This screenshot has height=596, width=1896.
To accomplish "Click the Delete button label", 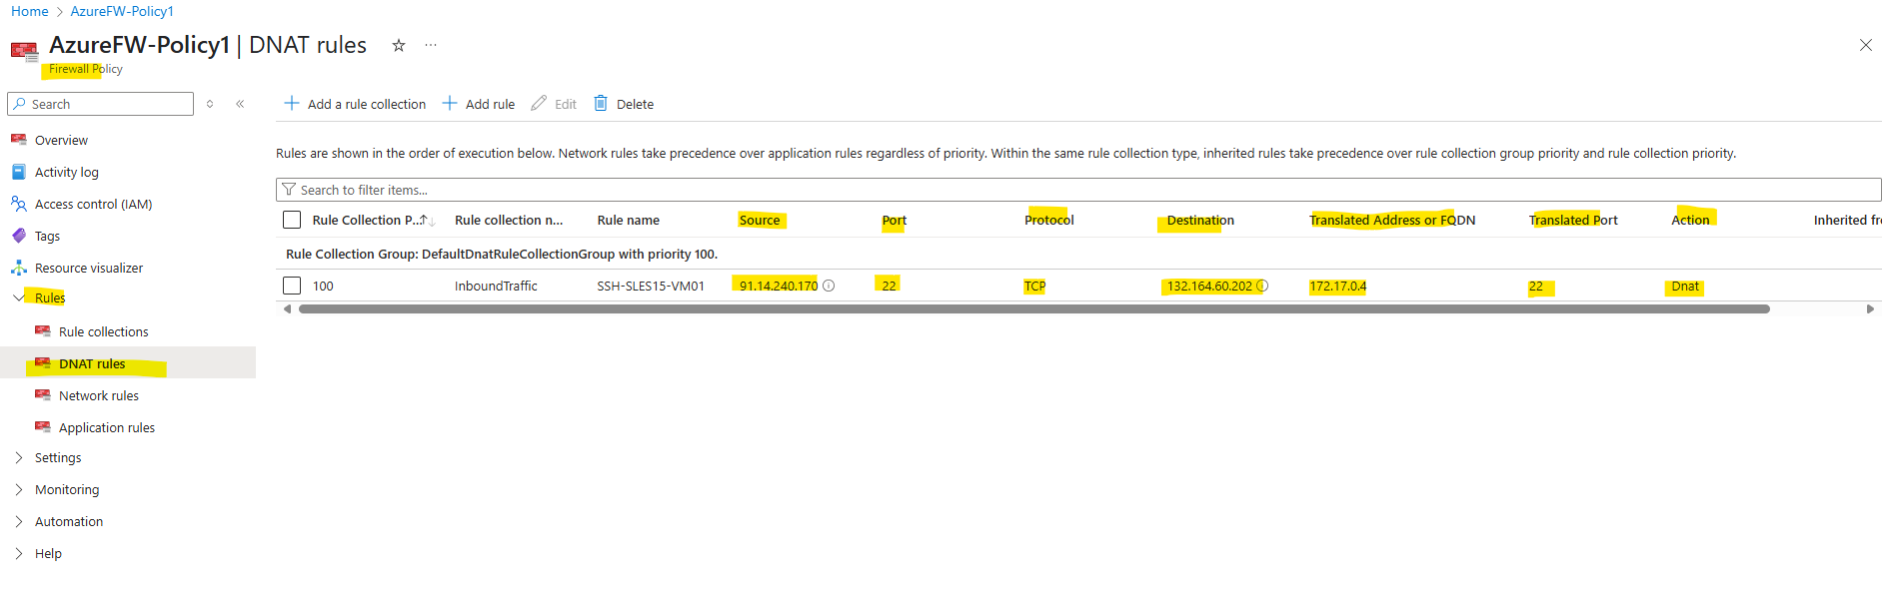I will click(x=635, y=104).
